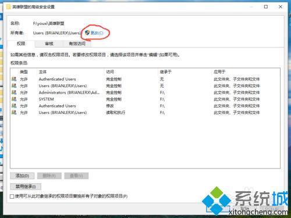Image resolution: width=291 pixels, height=218 pixels.
Task: Go to the 有效访问 tab
Action: (x=77, y=44)
